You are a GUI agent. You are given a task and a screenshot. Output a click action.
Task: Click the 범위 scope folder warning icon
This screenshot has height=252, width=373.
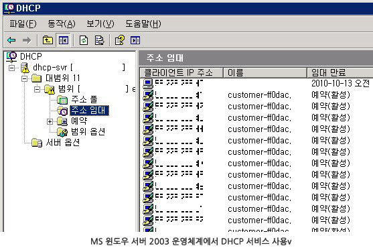coord(50,89)
